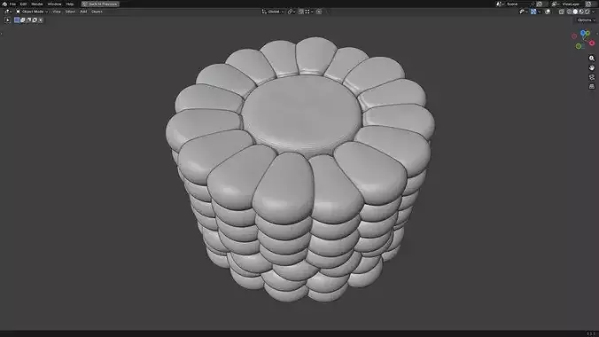Choose Extend Selection mode icon
The height and width of the screenshot is (337, 599).
[x=22, y=20]
